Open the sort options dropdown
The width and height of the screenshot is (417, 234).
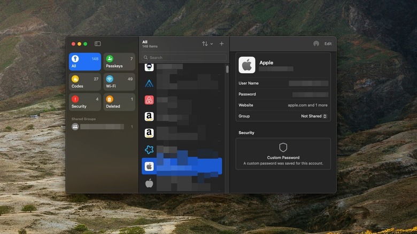(207, 44)
